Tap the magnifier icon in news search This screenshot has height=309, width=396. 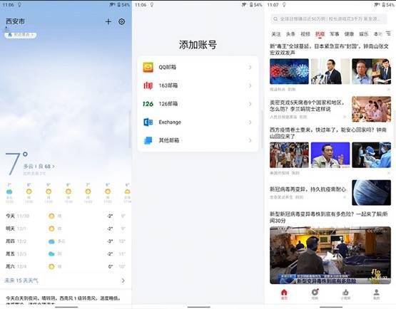coord(275,19)
